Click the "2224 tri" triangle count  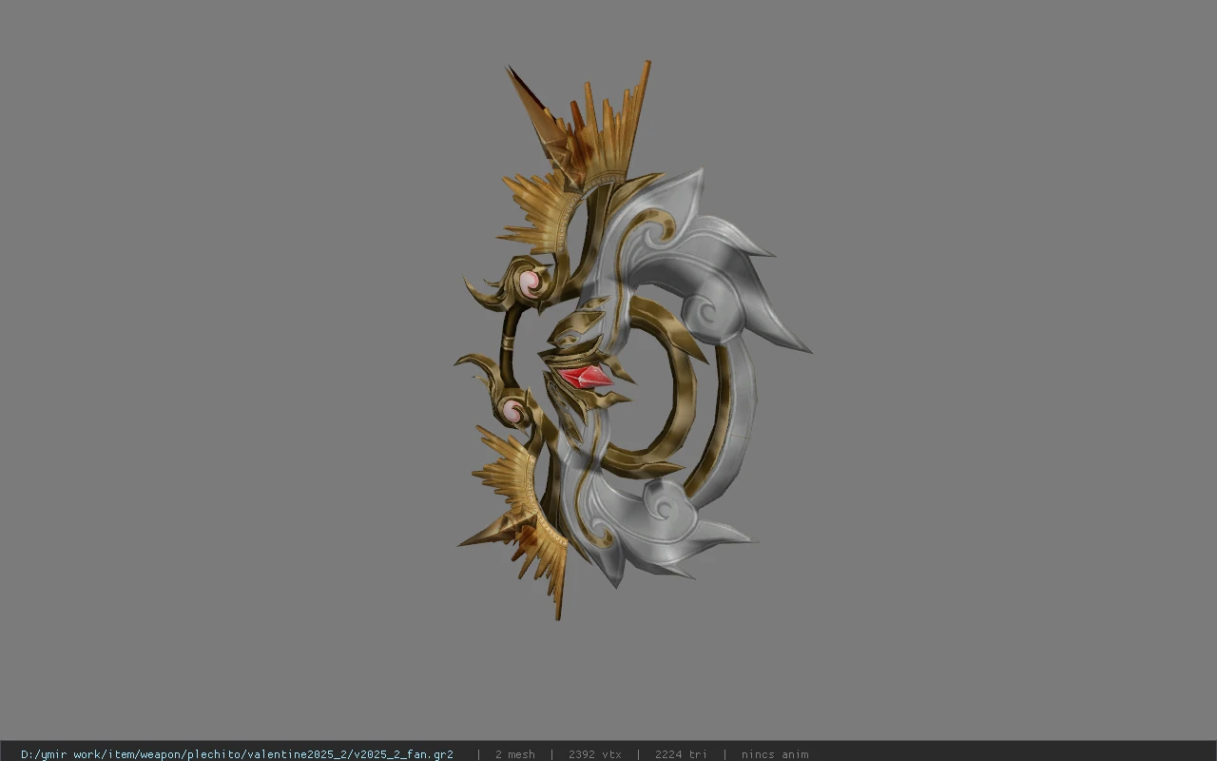tap(681, 754)
